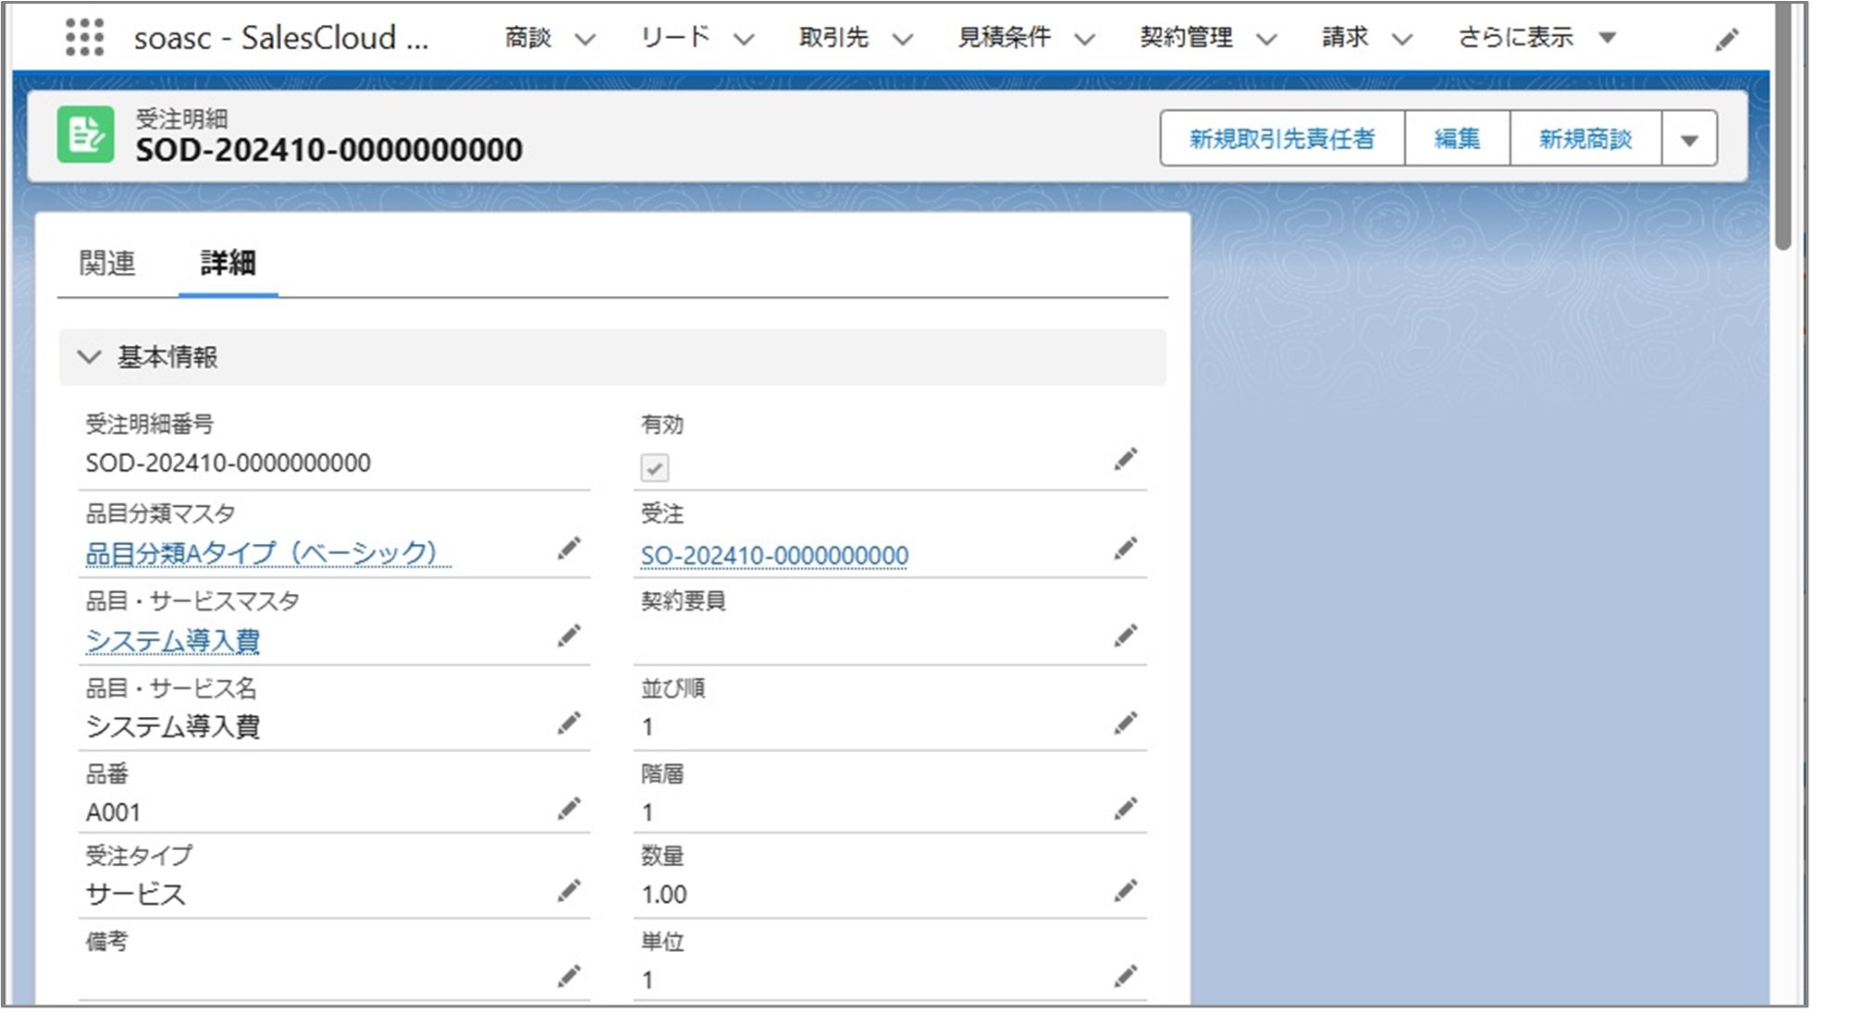1875x1013 pixels.
Task: Click the pencil icon beside 数量
Action: tap(1125, 890)
